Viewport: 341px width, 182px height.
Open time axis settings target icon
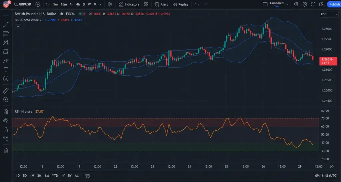click(332, 167)
